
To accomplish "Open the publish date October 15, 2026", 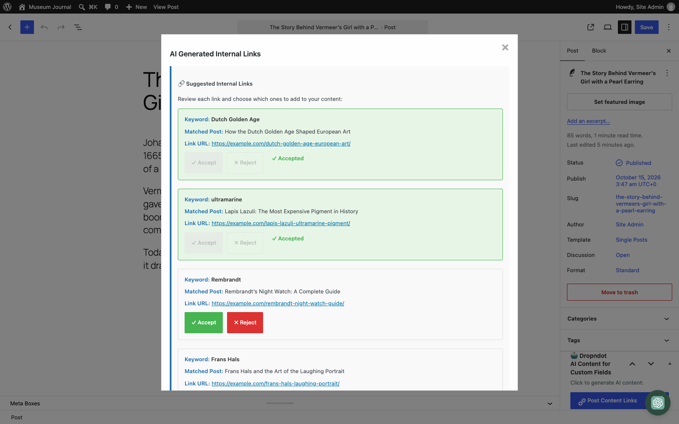I will point(638,181).
